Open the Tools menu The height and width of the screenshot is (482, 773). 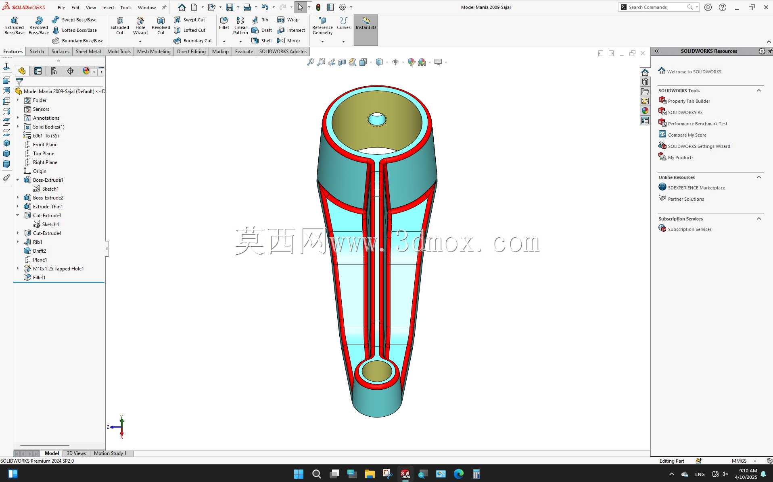pos(126,8)
